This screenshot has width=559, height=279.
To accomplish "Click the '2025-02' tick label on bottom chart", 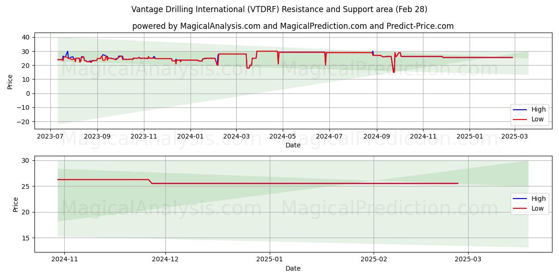I will coord(374,260).
